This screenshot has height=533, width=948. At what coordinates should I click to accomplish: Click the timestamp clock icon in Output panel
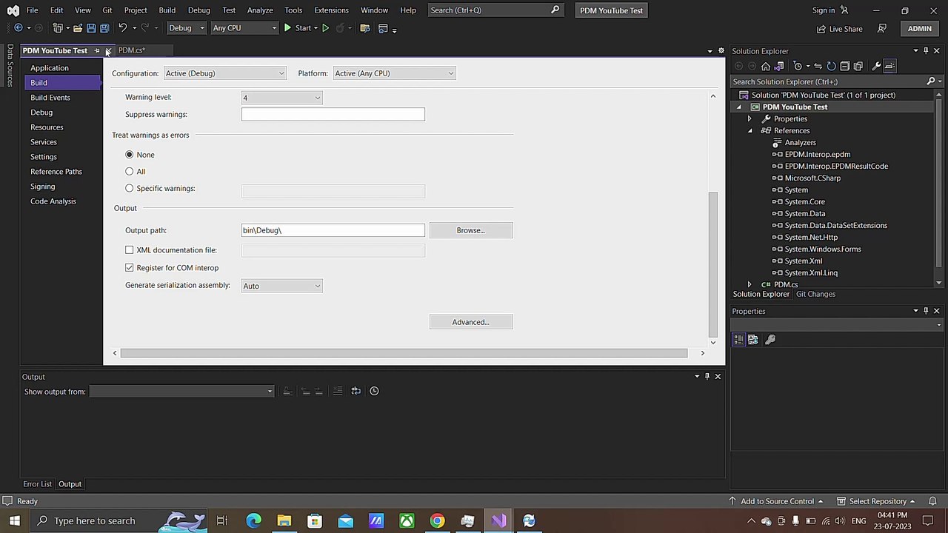[374, 391]
